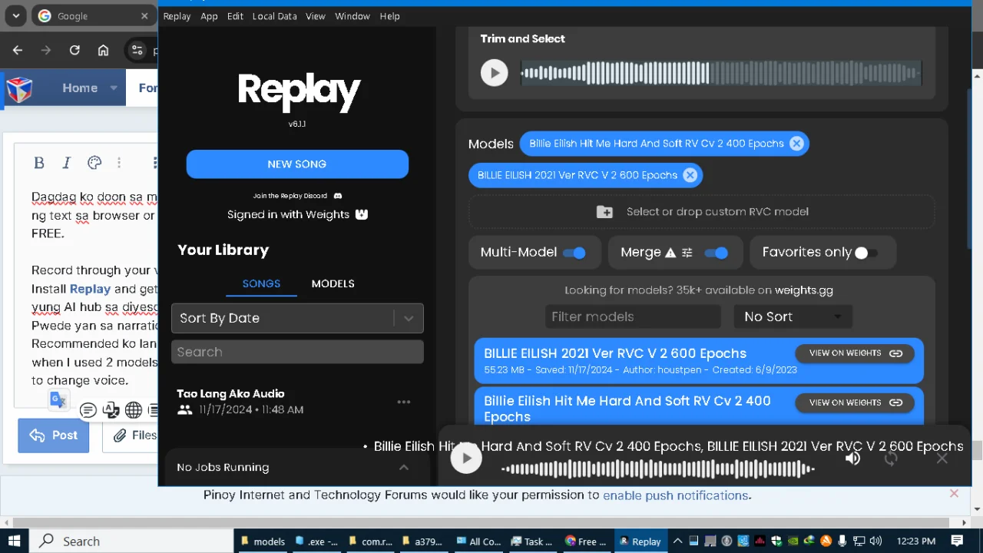The width and height of the screenshot is (983, 553).
Task: Open the Windows Start menu
Action: tap(14, 541)
